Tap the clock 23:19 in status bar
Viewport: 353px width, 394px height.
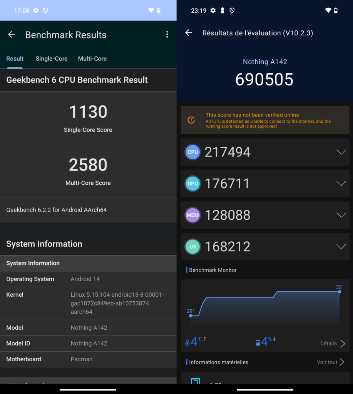click(x=199, y=10)
